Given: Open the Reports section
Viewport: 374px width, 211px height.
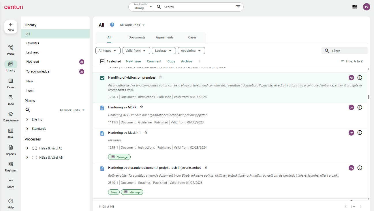Looking at the screenshot, I should 11,149.
